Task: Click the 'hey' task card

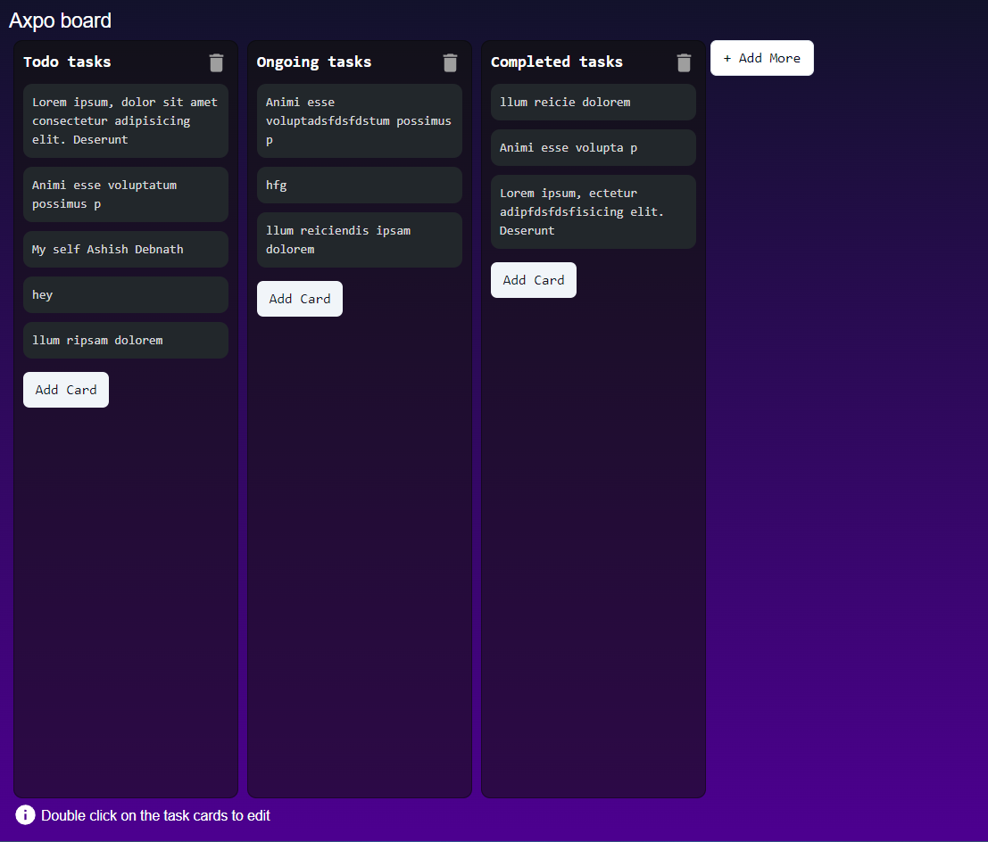Action: coord(126,295)
